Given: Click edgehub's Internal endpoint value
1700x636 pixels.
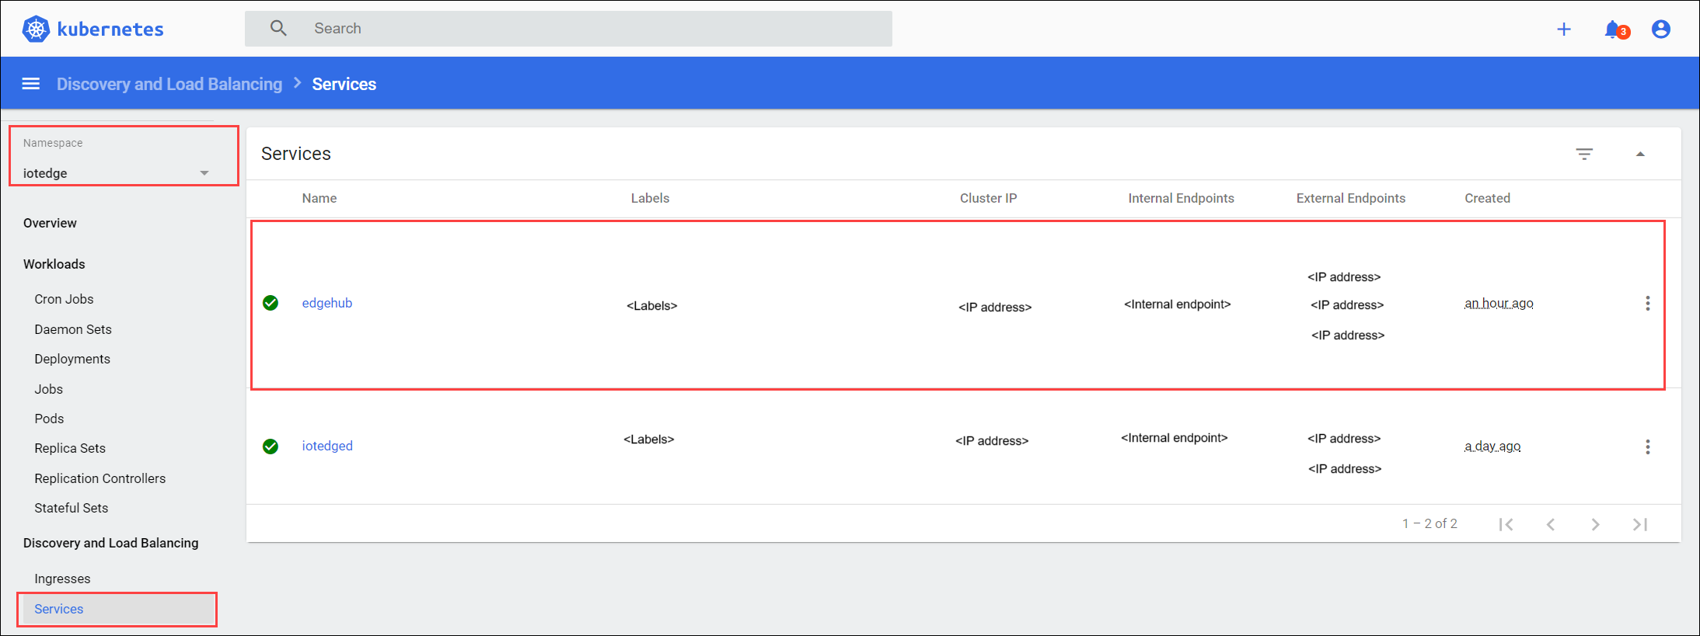Looking at the screenshot, I should 1178,304.
